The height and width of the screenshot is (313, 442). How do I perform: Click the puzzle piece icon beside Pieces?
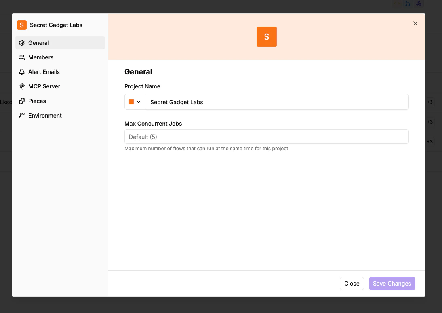(21, 101)
